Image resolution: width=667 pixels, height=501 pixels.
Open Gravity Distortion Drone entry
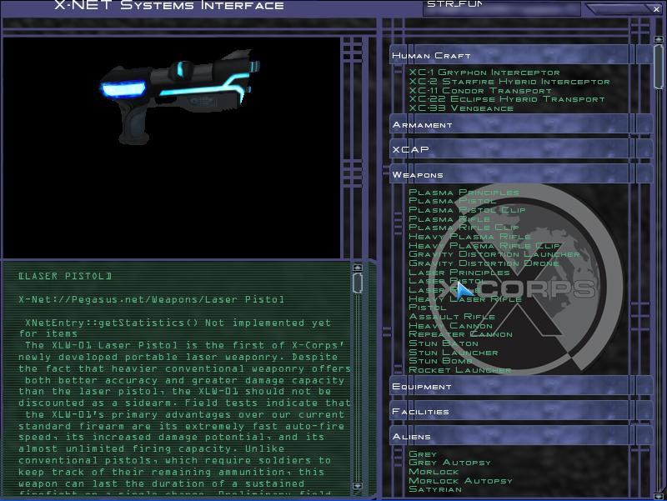tap(484, 263)
